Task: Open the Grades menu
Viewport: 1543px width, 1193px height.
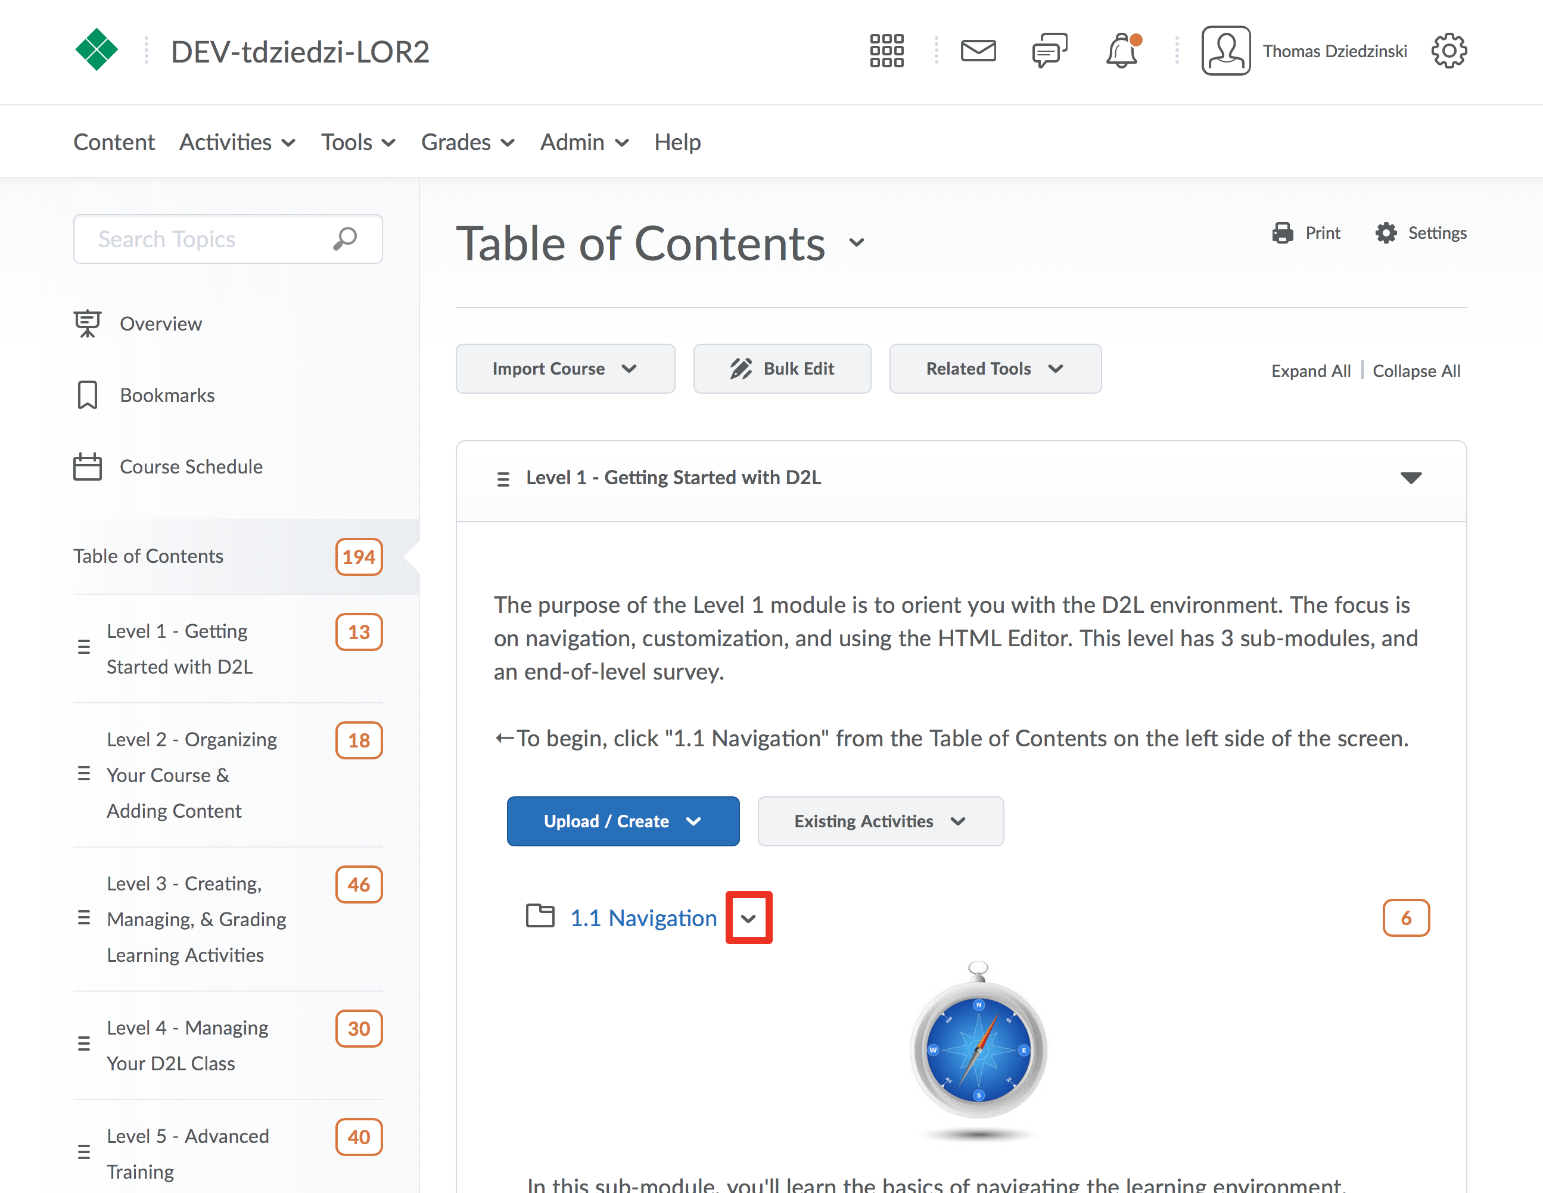Action: point(467,142)
